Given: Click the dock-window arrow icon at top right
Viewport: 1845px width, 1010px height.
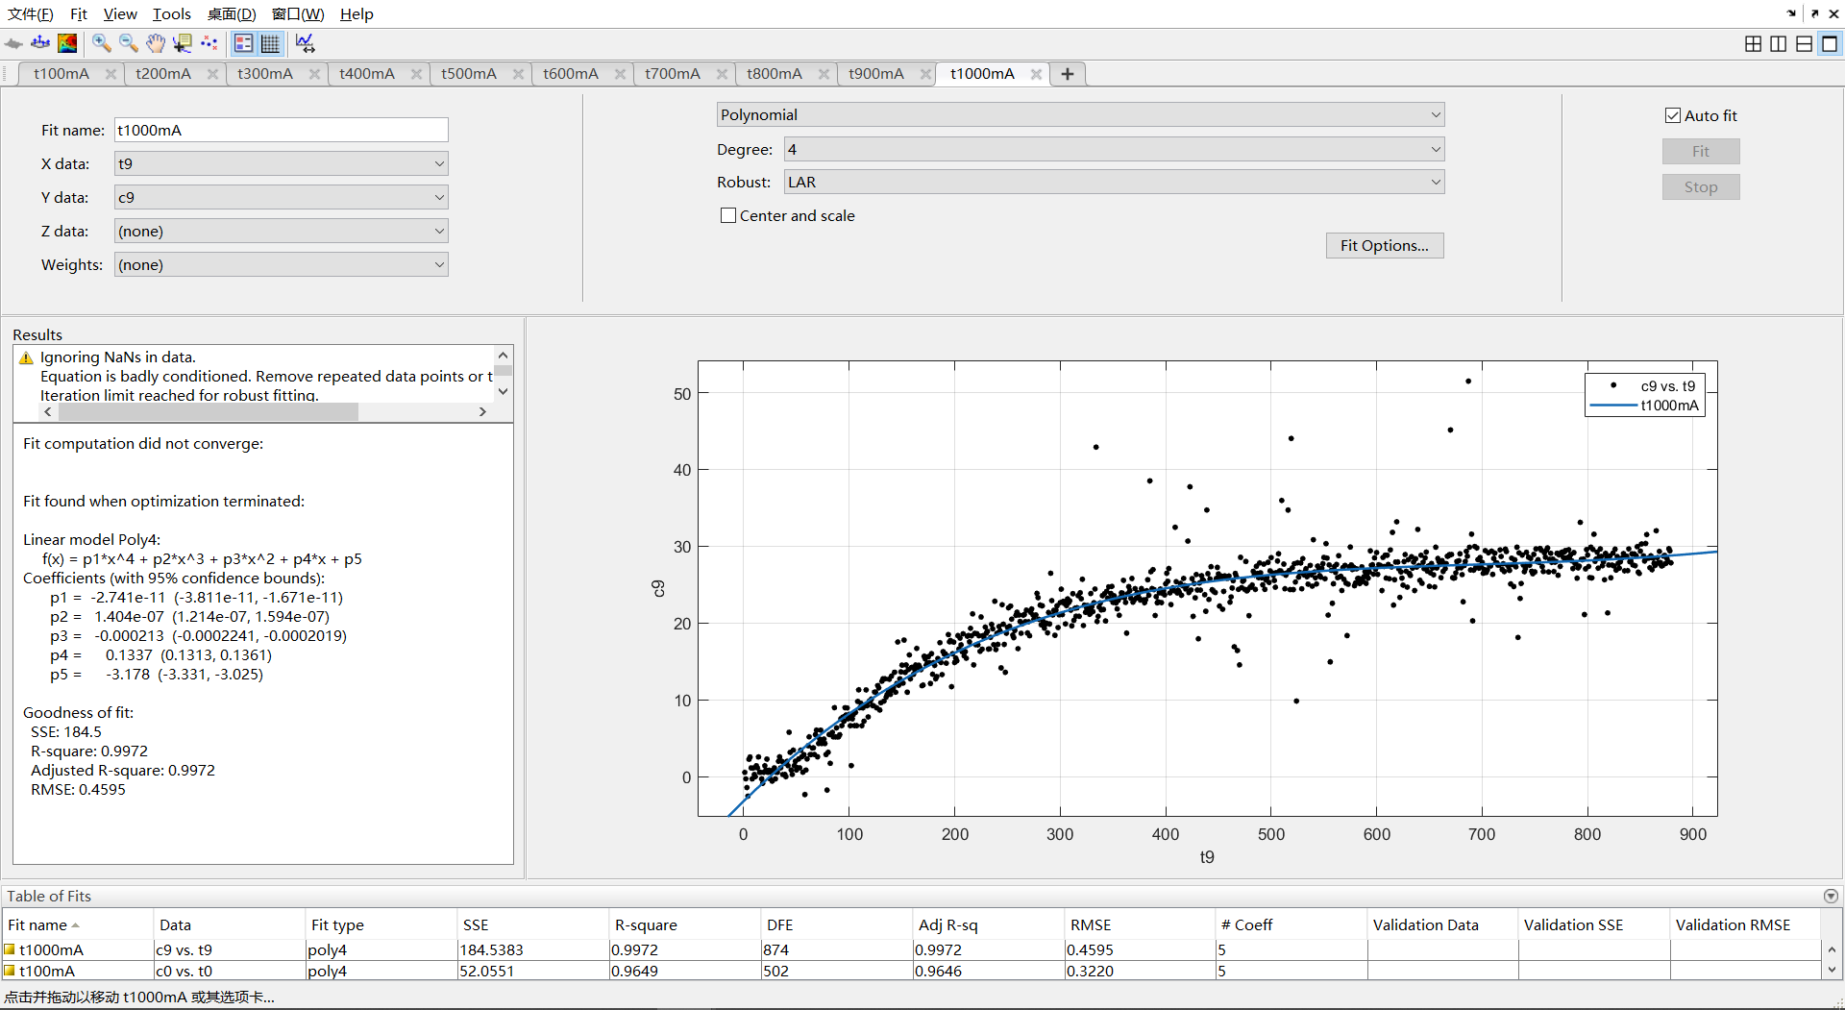Looking at the screenshot, I should (1791, 13).
